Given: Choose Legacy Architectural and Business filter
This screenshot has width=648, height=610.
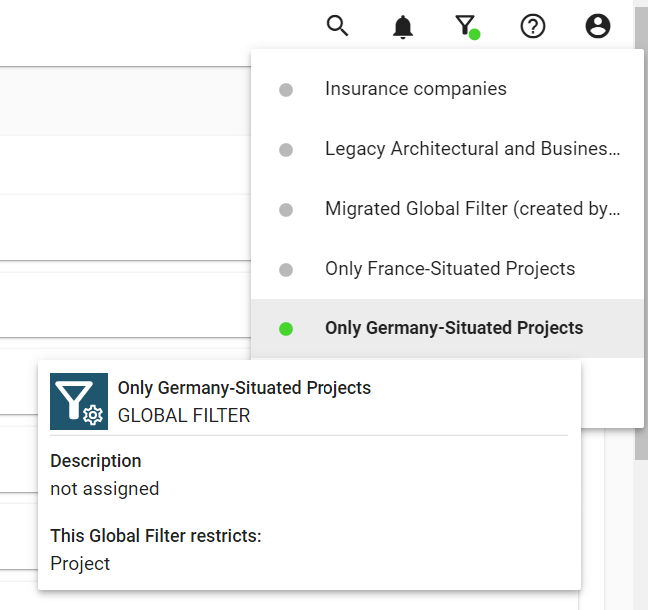Looking at the screenshot, I should (472, 149).
